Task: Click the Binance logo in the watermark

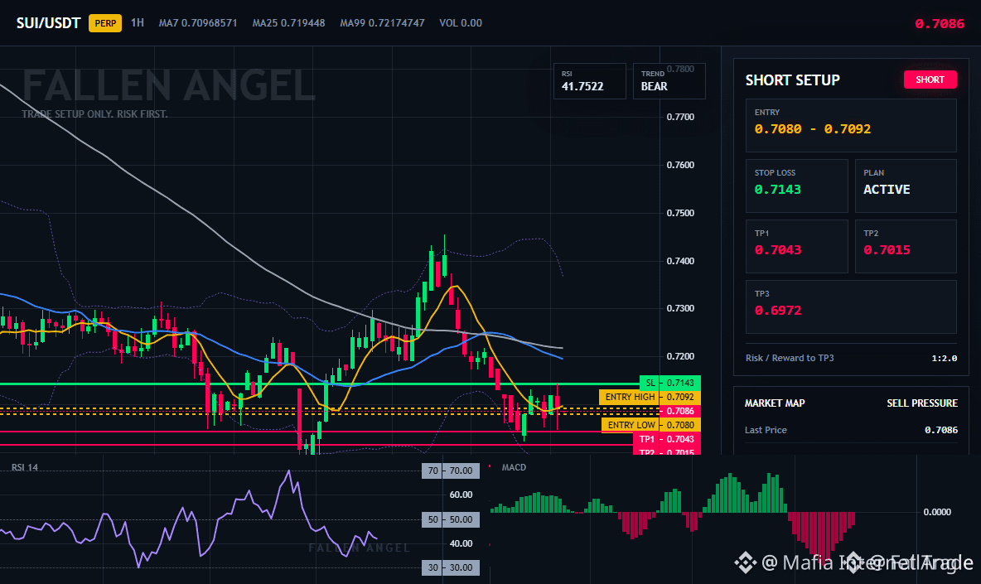Action: pyautogui.click(x=745, y=562)
